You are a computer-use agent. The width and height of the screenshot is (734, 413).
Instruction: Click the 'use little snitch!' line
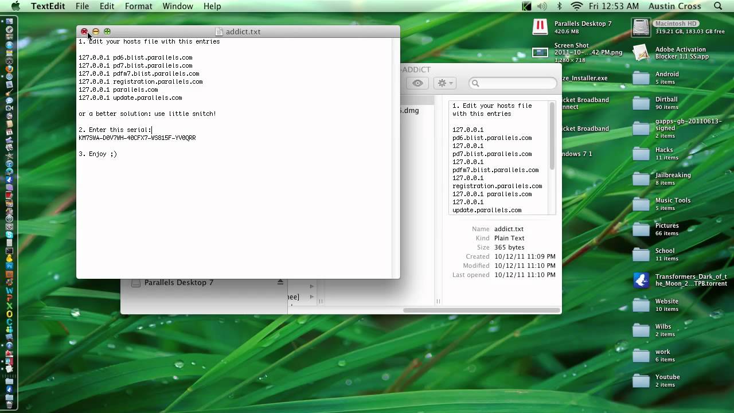[147, 114]
